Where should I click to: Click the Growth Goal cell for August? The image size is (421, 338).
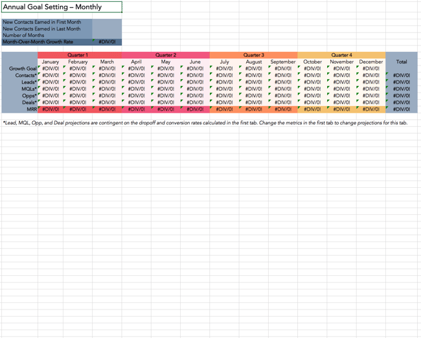point(254,69)
